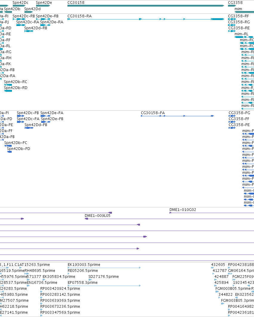Click protein Spn42De-PB

point(52,119)
